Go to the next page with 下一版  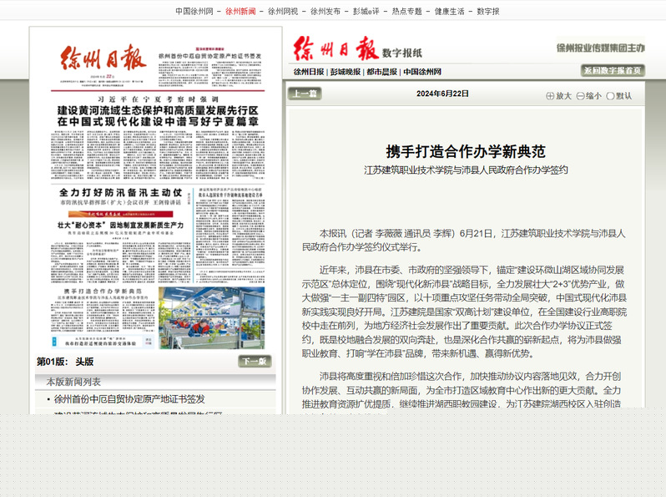(x=255, y=362)
